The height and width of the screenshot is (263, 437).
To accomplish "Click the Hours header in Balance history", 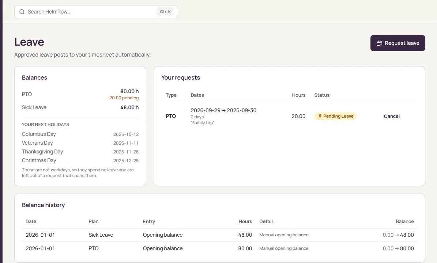I will point(245,221).
